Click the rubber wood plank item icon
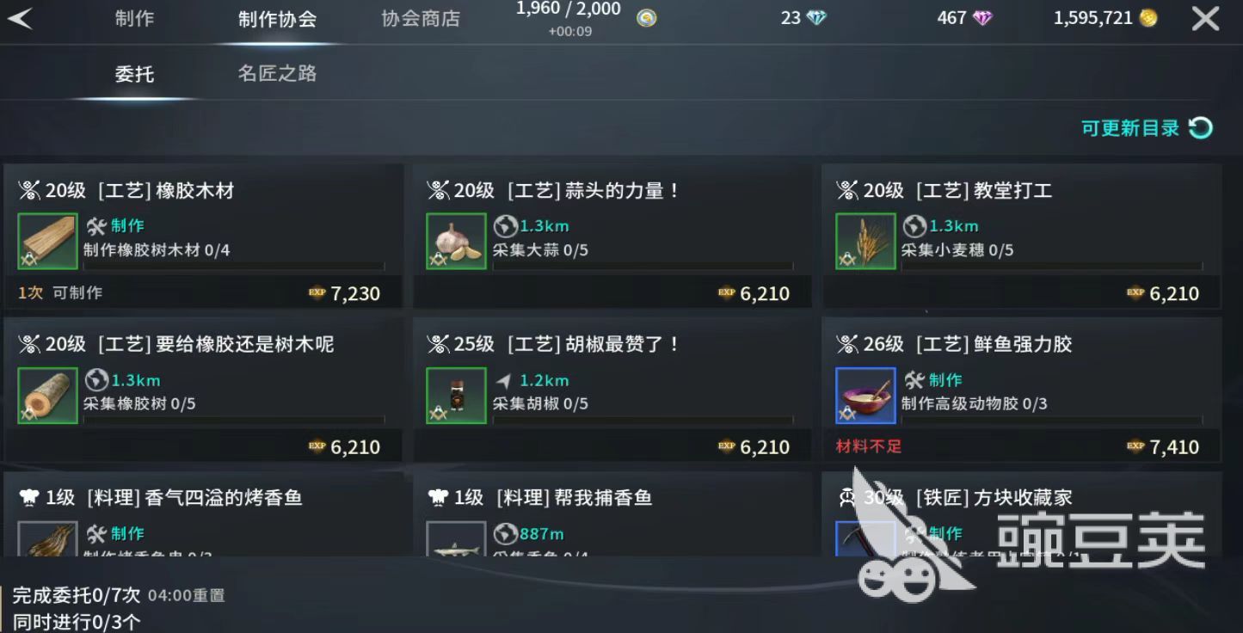The image size is (1243, 633). tap(48, 242)
